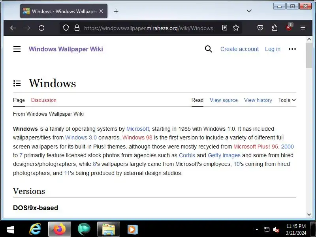This screenshot has width=316, height=237.
Task: Open the extensions puzzle icon
Action: coord(275,28)
